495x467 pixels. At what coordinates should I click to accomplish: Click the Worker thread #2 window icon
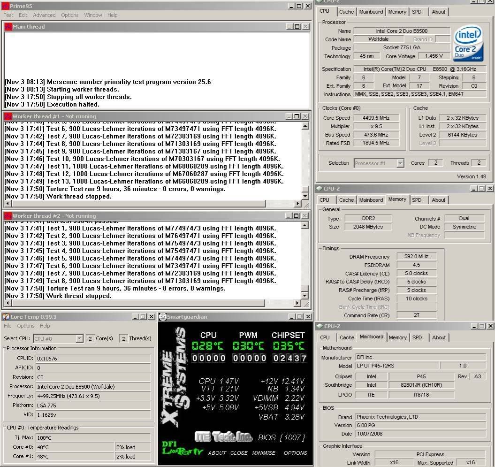pos(8,215)
